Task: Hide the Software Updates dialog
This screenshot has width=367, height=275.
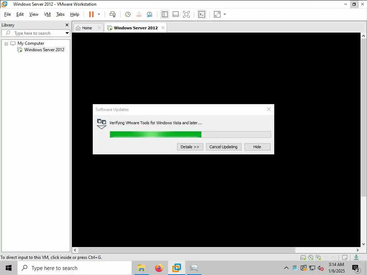Action: coord(257,147)
